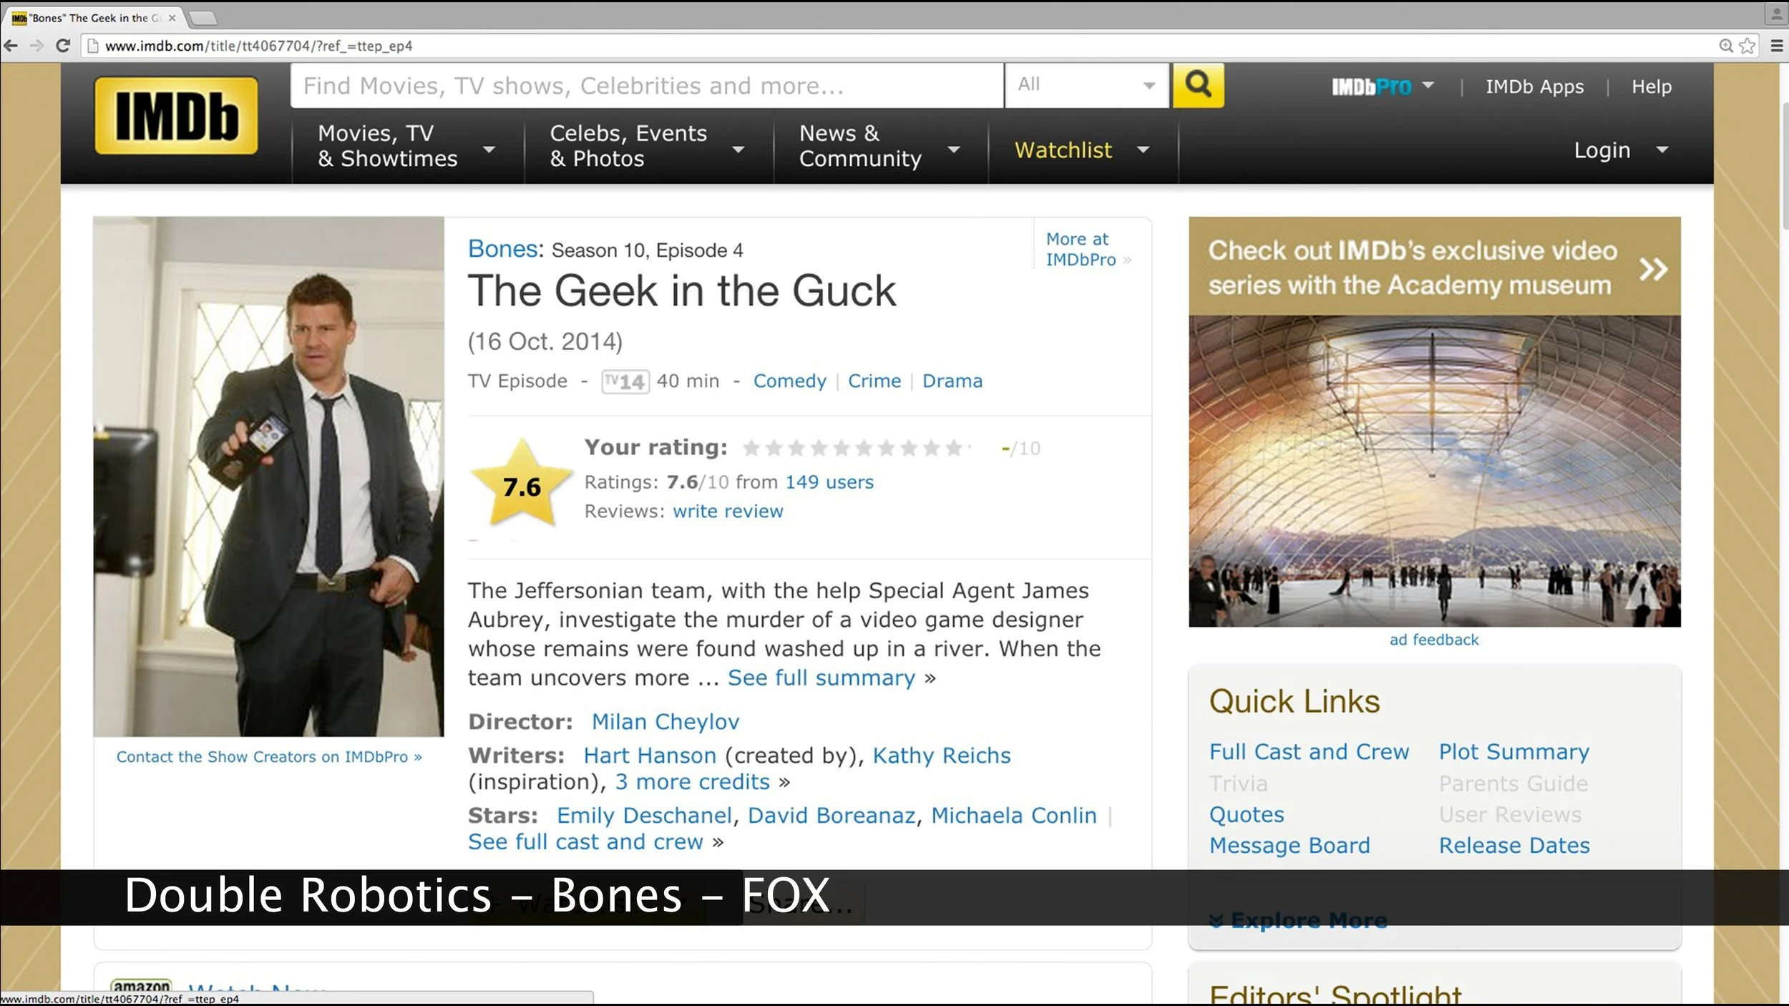This screenshot has height=1006, width=1789.
Task: Click the browser back arrow
Action: tap(11, 45)
